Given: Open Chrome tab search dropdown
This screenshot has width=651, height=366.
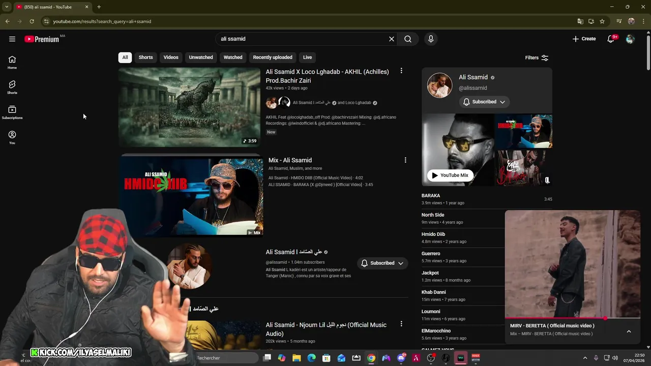Looking at the screenshot, I should click(7, 7).
